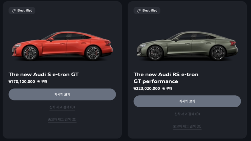Click the ₩223,020,000 price
This screenshot has width=251, height=141.
pyautogui.click(x=147, y=88)
